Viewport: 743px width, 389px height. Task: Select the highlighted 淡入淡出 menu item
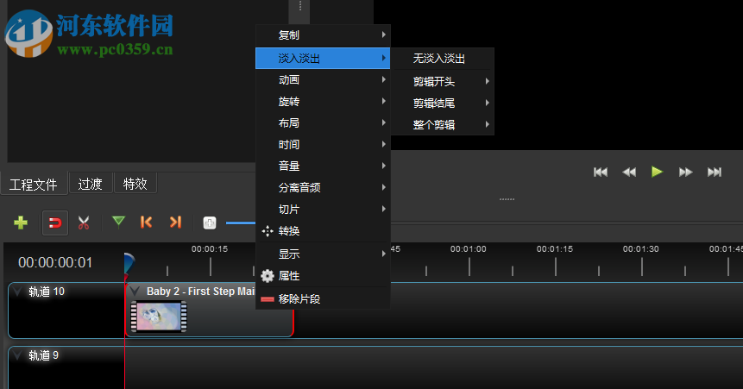323,58
